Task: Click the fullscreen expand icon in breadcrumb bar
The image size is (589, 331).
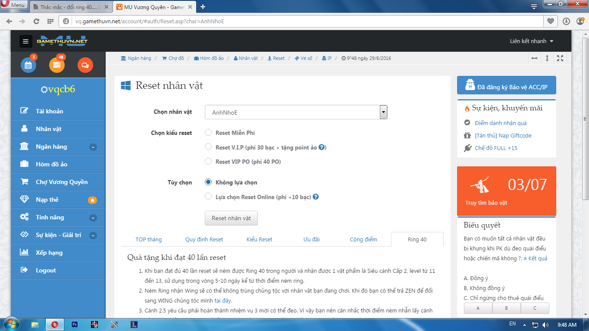Action: point(560,58)
